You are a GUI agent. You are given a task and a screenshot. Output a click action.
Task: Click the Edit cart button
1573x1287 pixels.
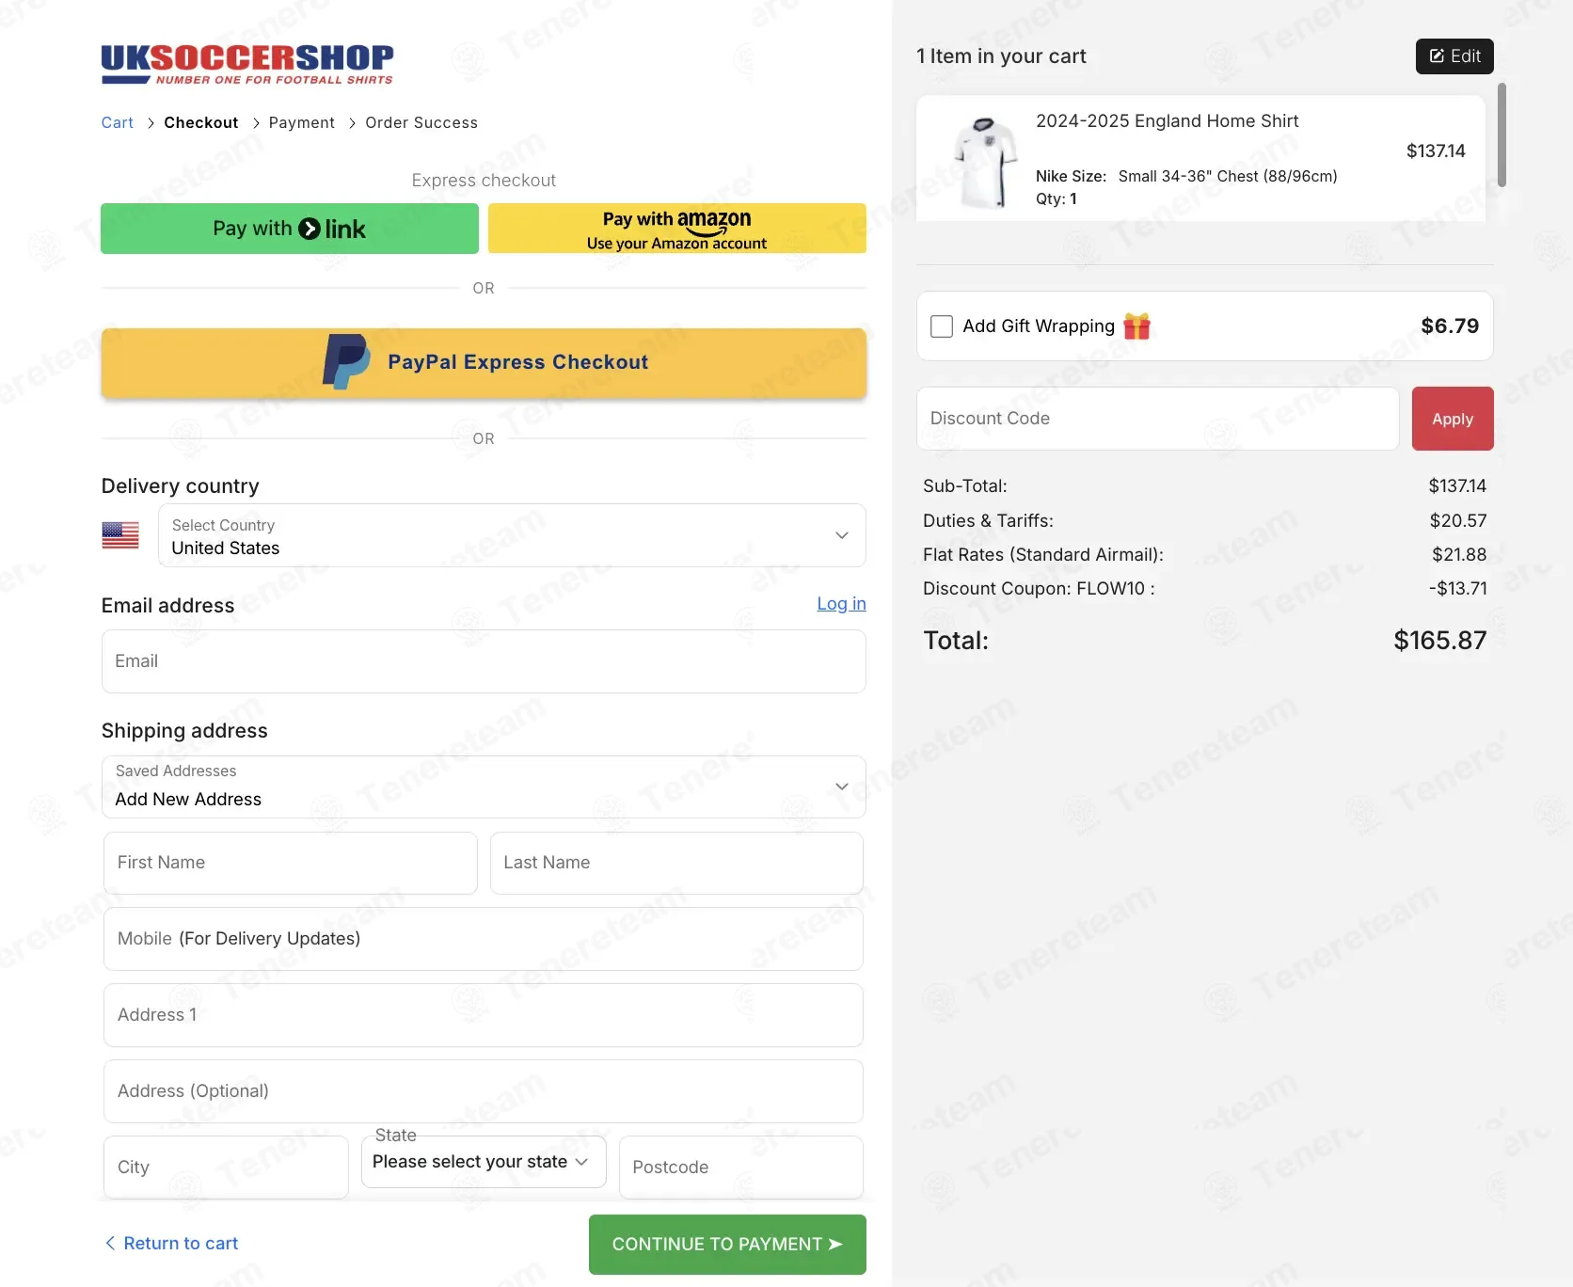tap(1454, 56)
